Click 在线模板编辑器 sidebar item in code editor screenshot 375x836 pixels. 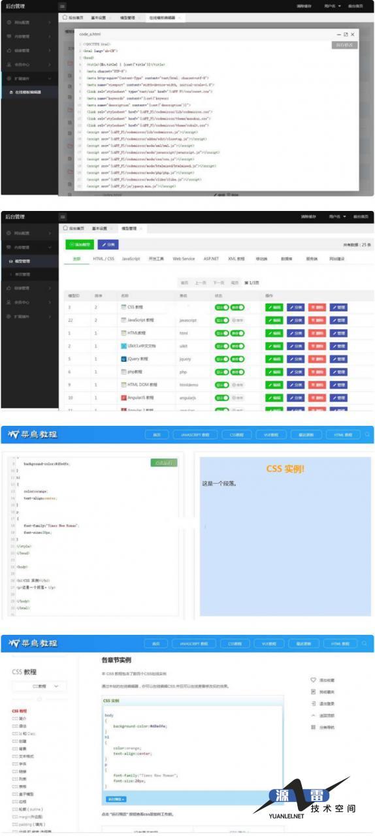pyautogui.click(x=28, y=93)
